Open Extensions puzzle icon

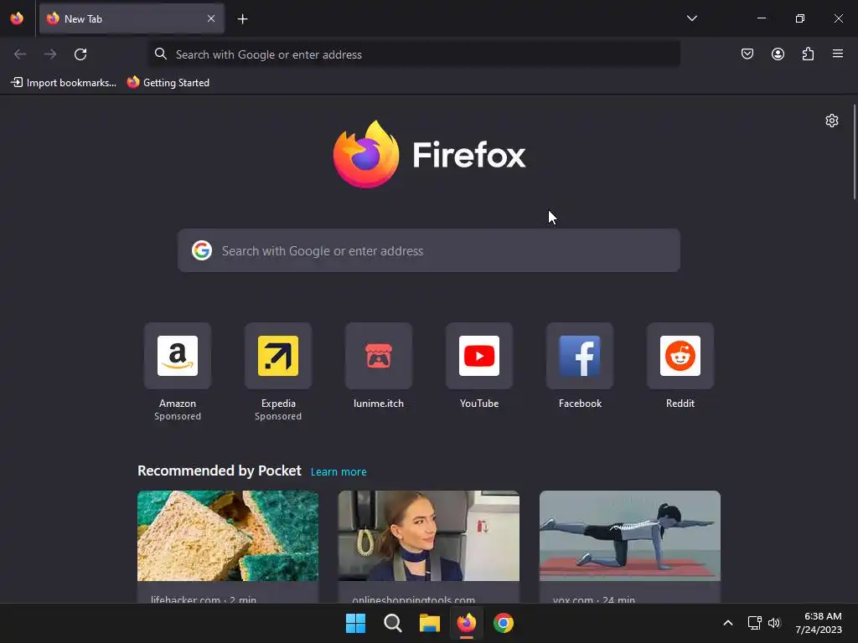tap(808, 54)
